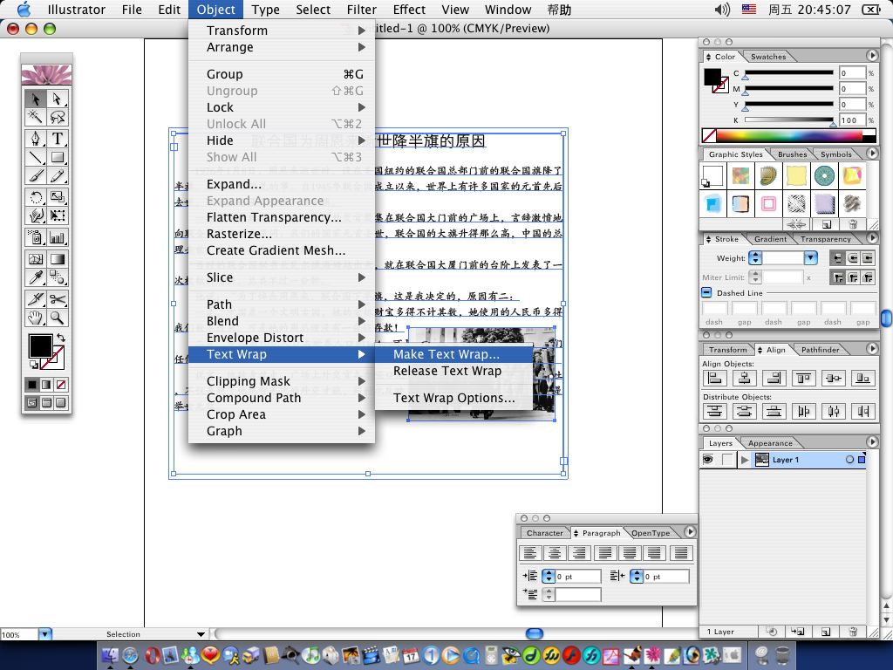The image size is (893, 670).
Task: Open Paragraph panel flyout menu arrow
Action: 690,531
